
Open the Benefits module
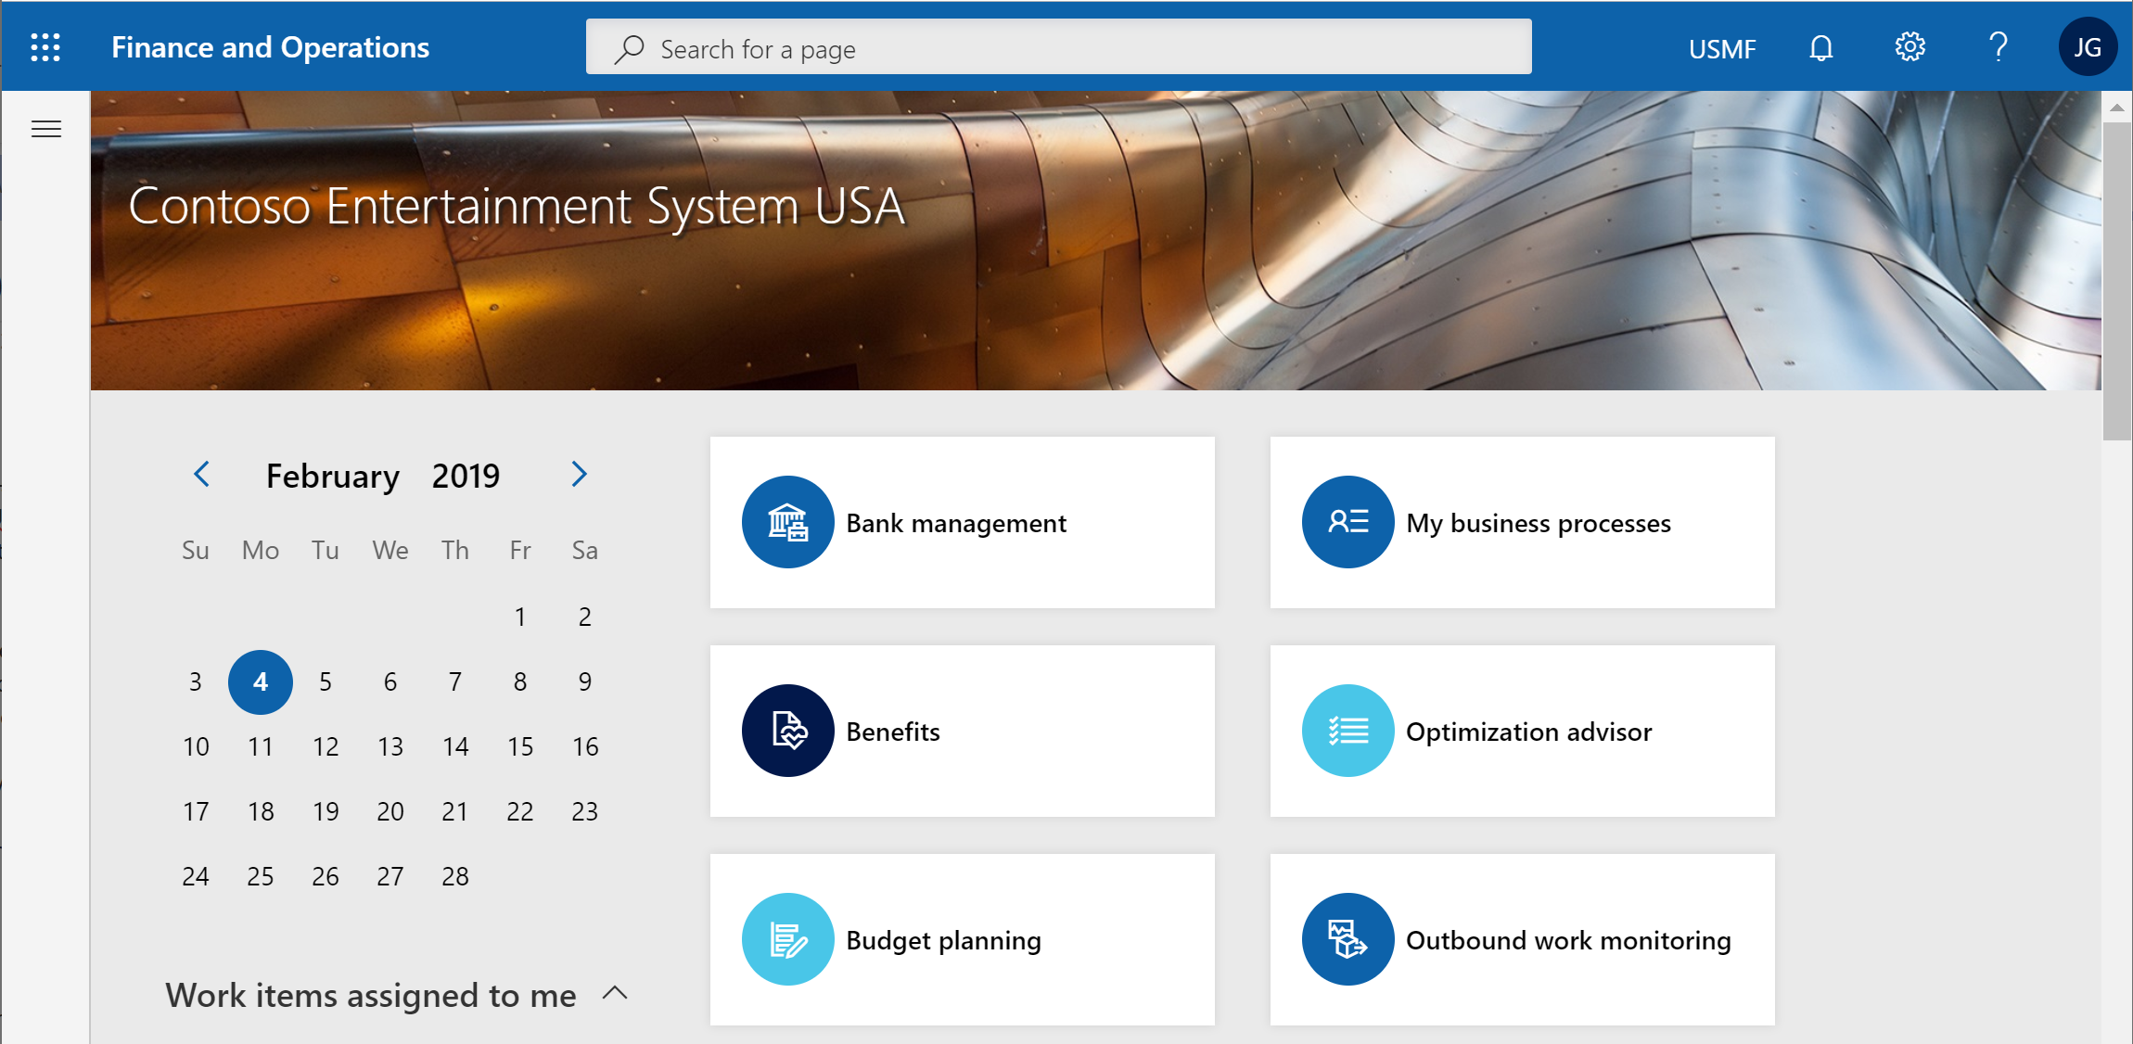tap(962, 730)
